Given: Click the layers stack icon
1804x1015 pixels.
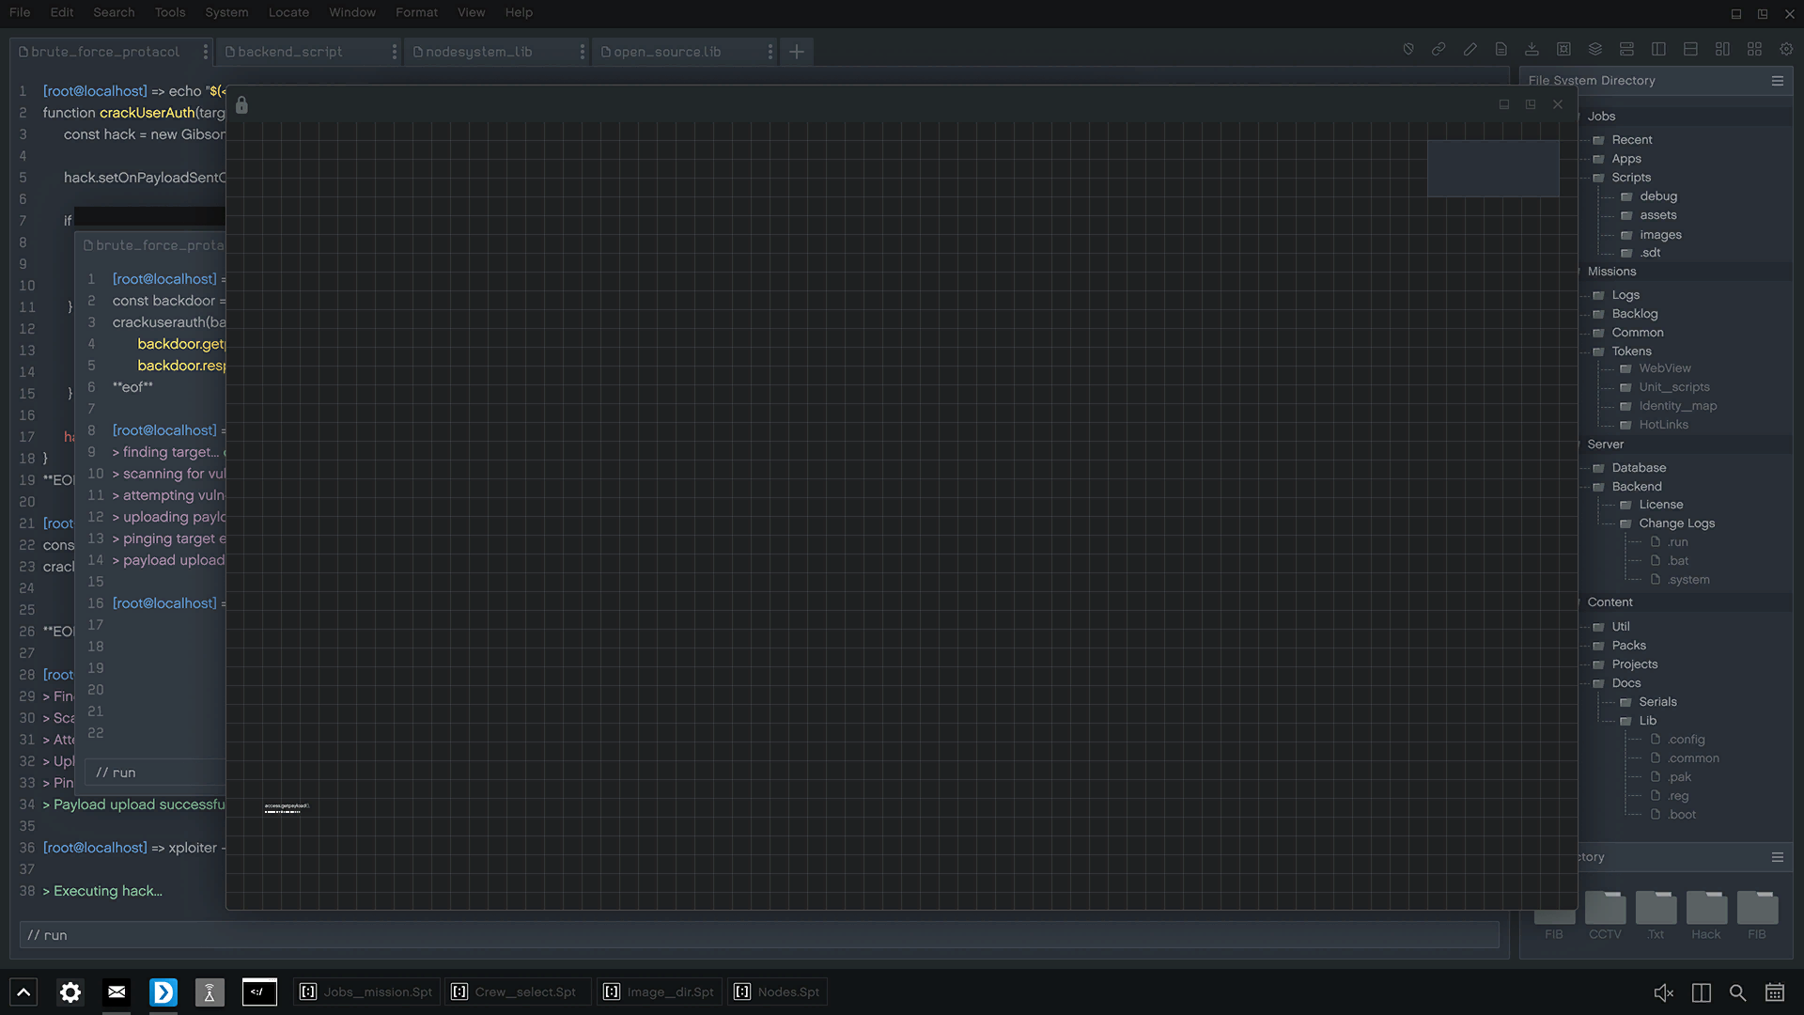Looking at the screenshot, I should [x=1595, y=49].
